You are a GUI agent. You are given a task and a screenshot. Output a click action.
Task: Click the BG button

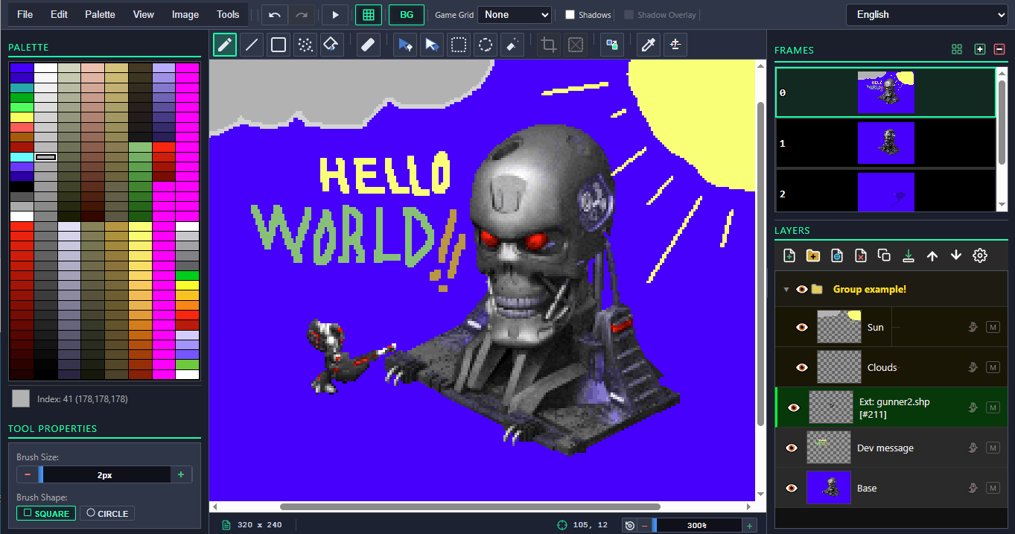tap(407, 15)
